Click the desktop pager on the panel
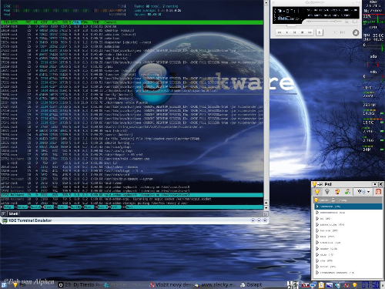Viewport: 385px width, 289px height. [293, 285]
